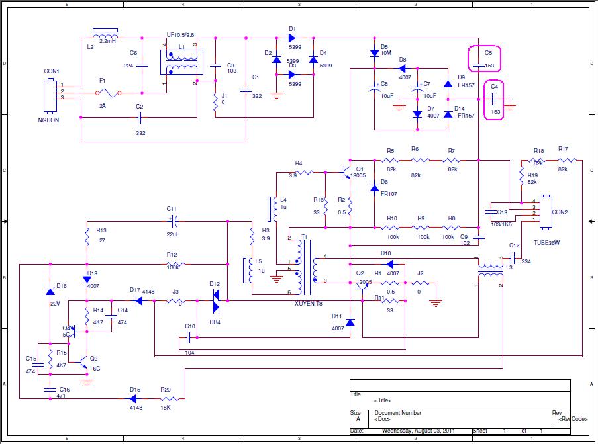
Task: Click the 'Document Number' heading in title block
Action: (x=398, y=412)
